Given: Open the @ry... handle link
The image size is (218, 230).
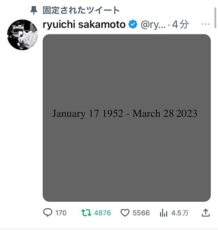Looking at the screenshot, I should coord(153,24).
